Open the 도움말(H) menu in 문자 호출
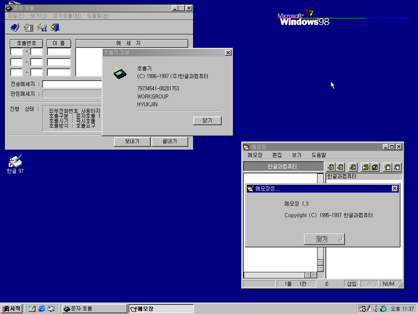This screenshot has width=418, height=314. click(98, 16)
